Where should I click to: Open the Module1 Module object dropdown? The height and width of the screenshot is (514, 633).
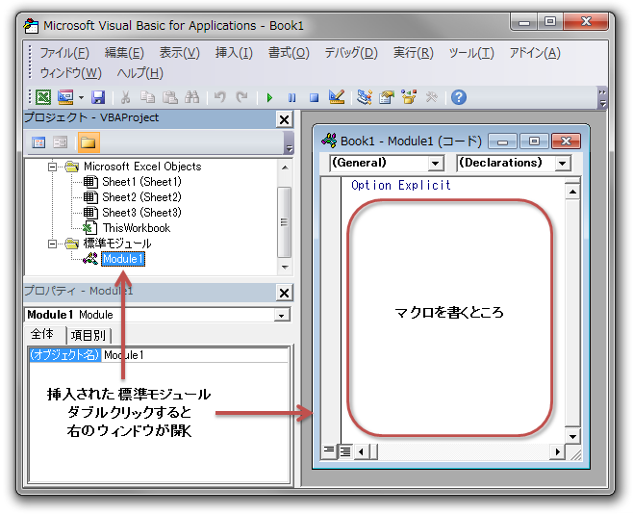tap(281, 316)
